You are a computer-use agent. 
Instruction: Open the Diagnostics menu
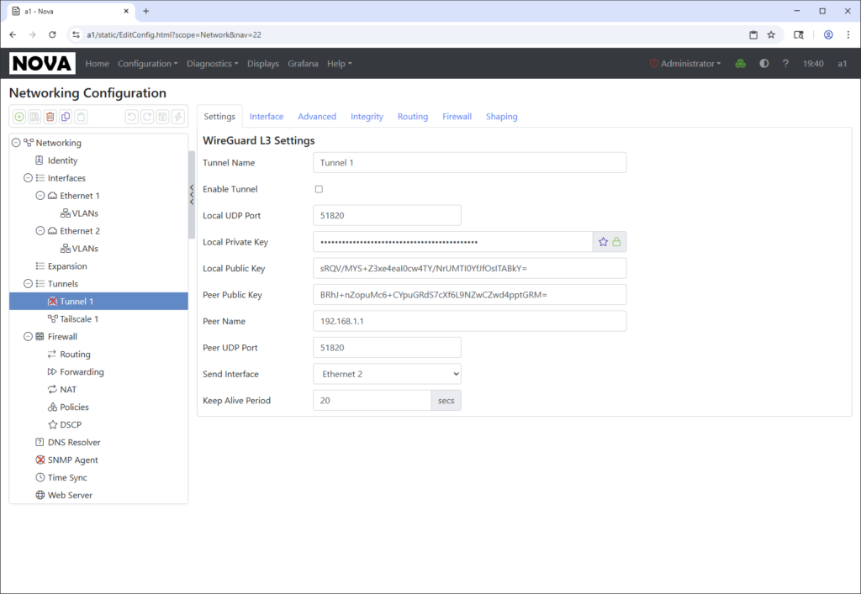point(212,64)
